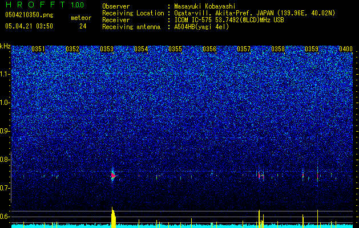This screenshot has height=228, width=359.
Task: Click the 0352 time marker
Action: pyautogui.click(x=72, y=49)
